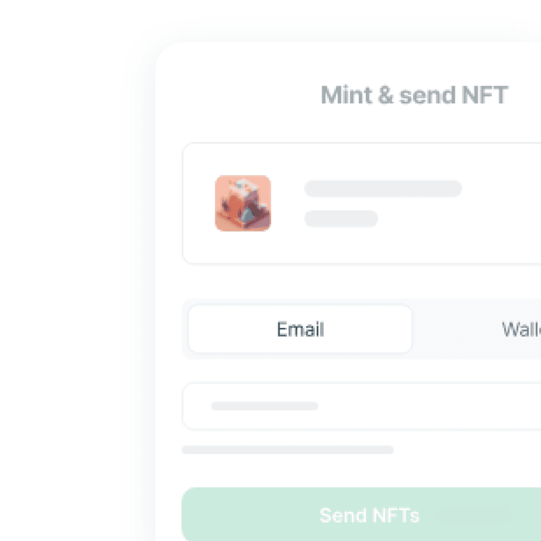
Task: Select the Email tab
Action: pos(300,329)
